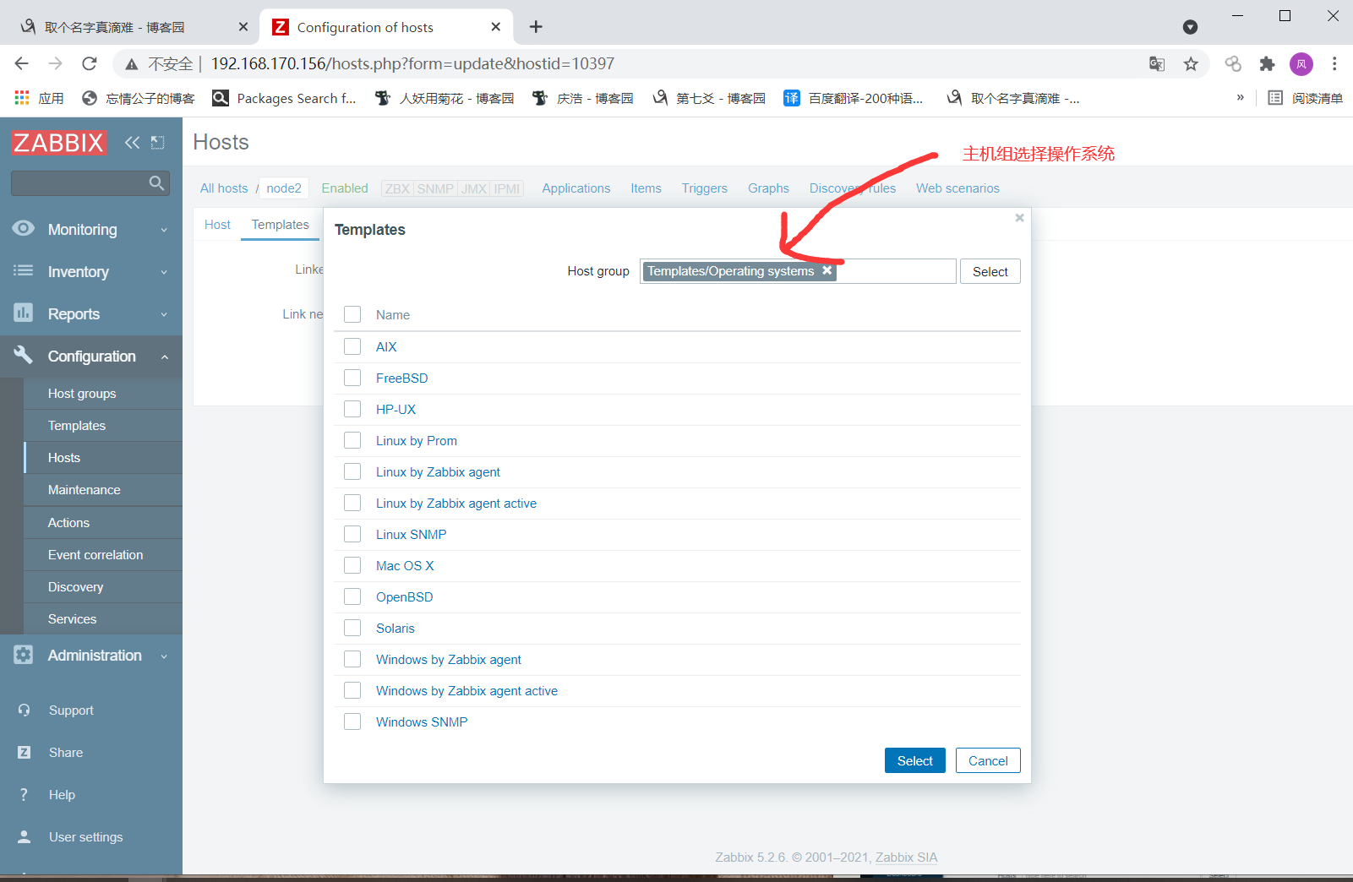Collapse the sidebar with double-arrow icon
This screenshot has height=882, width=1353.
pos(132,142)
